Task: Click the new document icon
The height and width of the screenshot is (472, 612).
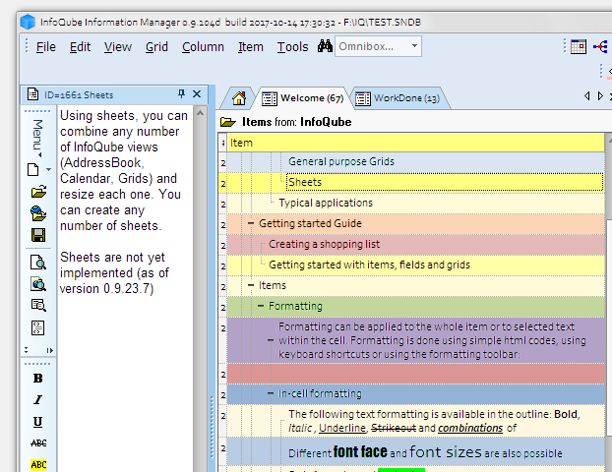Action: click(33, 170)
